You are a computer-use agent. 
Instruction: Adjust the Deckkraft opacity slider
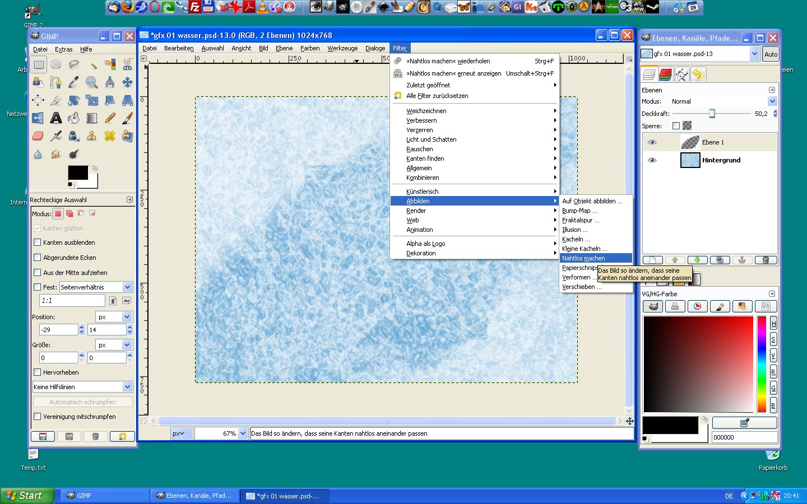pos(712,114)
